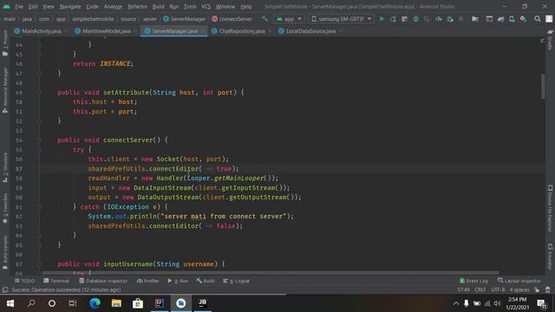Click fold end marker at line 52

(x=39, y=121)
